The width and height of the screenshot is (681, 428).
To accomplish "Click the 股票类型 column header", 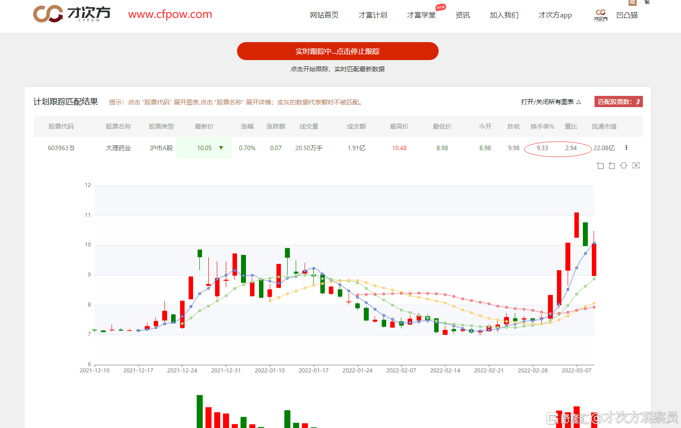I will pyautogui.click(x=161, y=126).
